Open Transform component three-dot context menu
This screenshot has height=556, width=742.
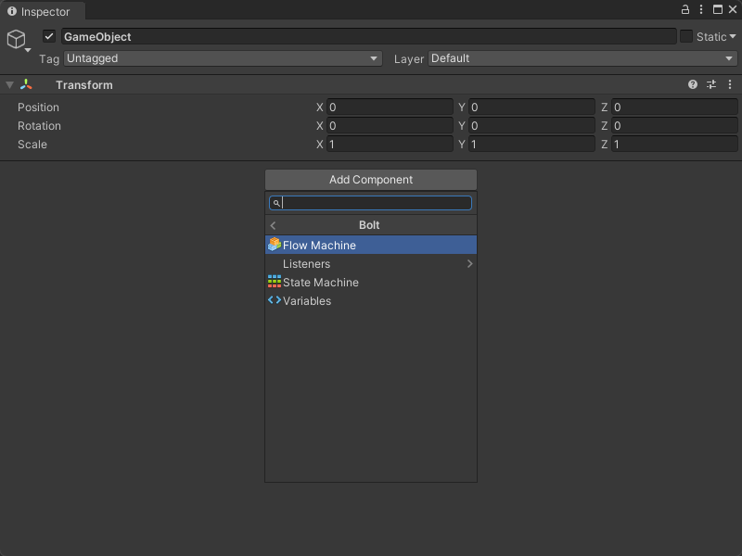pyautogui.click(x=731, y=84)
